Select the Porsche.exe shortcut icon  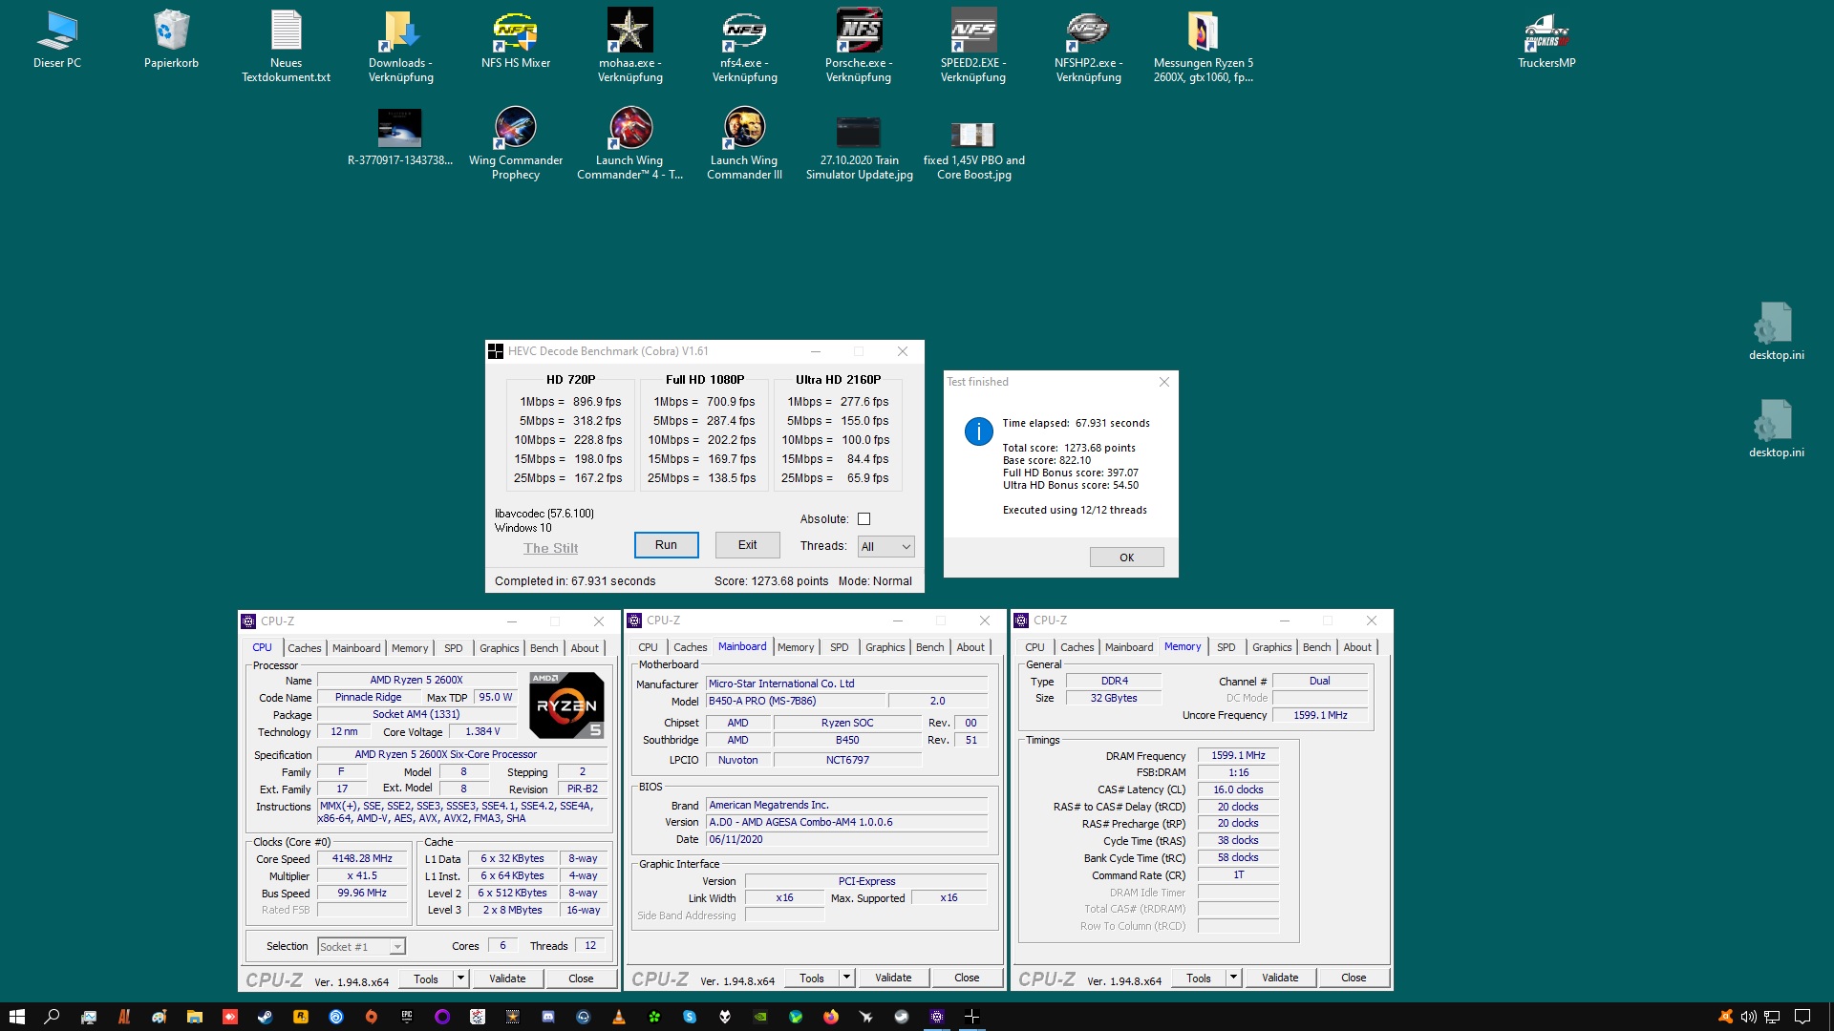point(859,48)
